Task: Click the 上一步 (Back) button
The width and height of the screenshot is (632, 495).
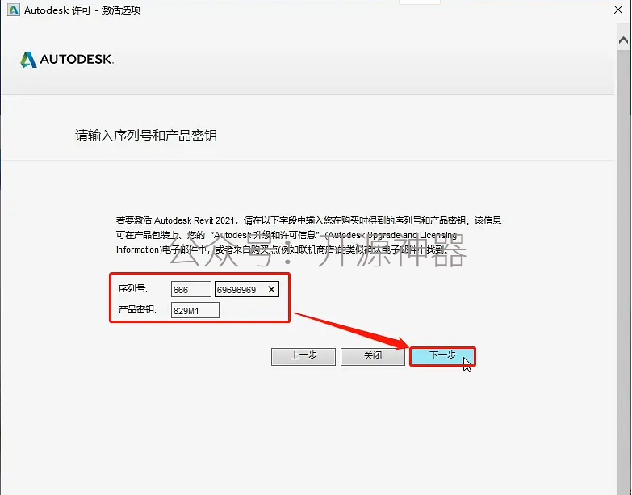Action: click(x=303, y=356)
